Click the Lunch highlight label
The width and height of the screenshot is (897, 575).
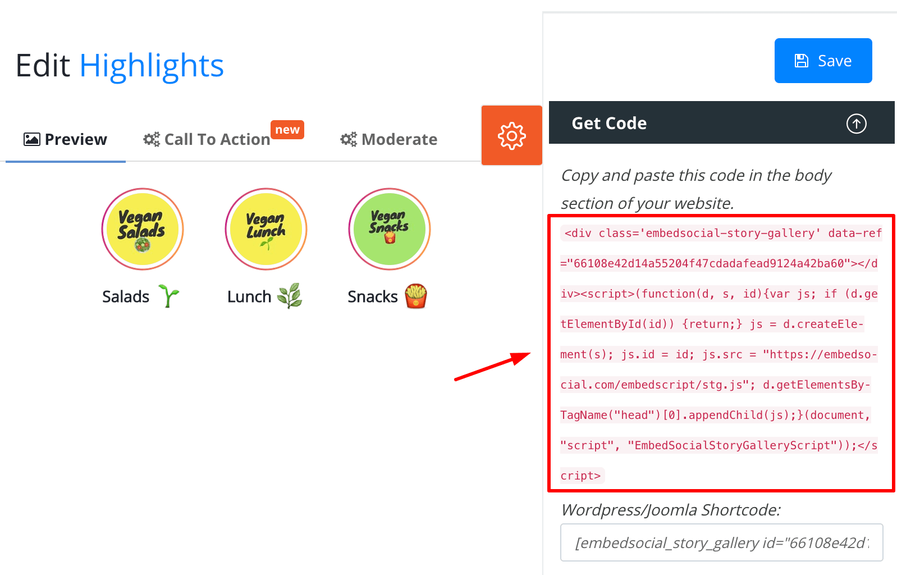click(249, 296)
